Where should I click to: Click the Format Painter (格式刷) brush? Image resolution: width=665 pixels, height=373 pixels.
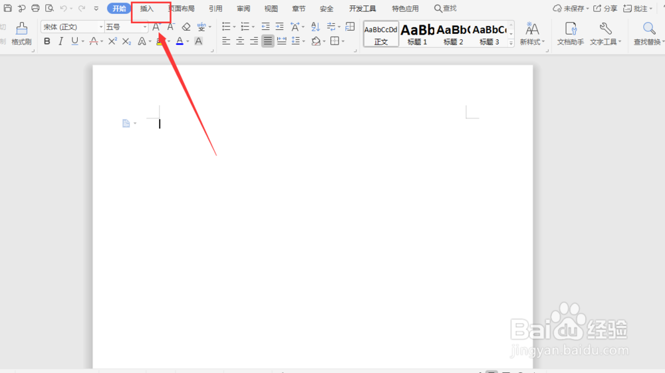pos(21,34)
